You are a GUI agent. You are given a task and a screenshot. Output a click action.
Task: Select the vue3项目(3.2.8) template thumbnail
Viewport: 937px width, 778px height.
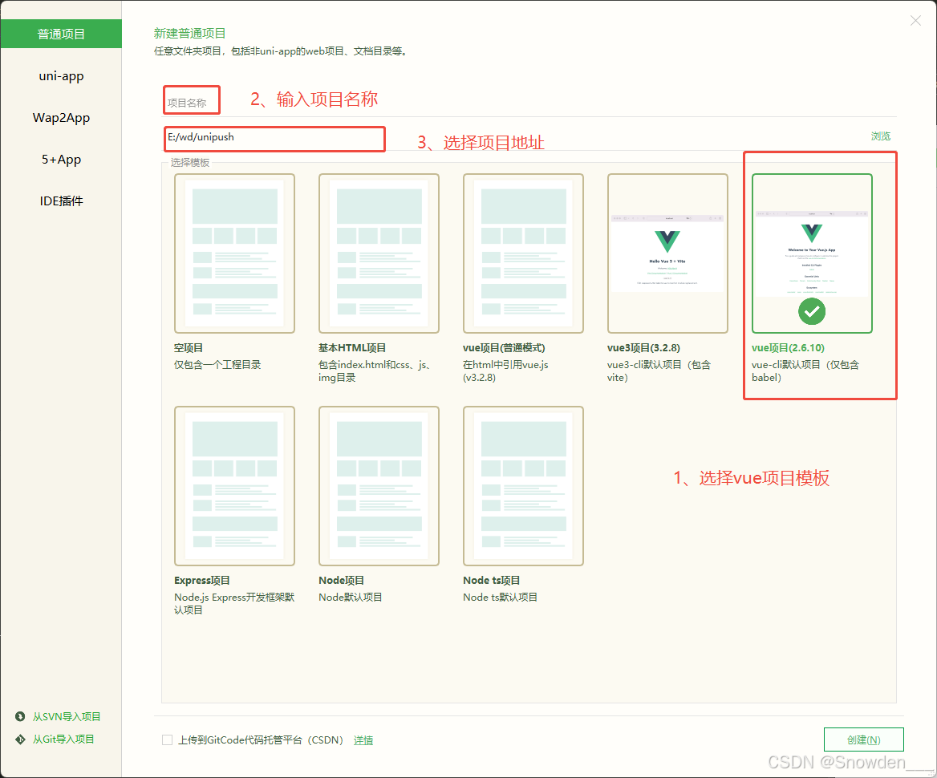[x=667, y=253]
